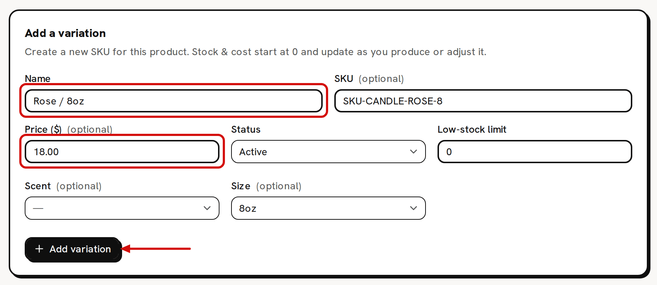Click the Scent (optional) label
The height and width of the screenshot is (285, 657).
[63, 186]
